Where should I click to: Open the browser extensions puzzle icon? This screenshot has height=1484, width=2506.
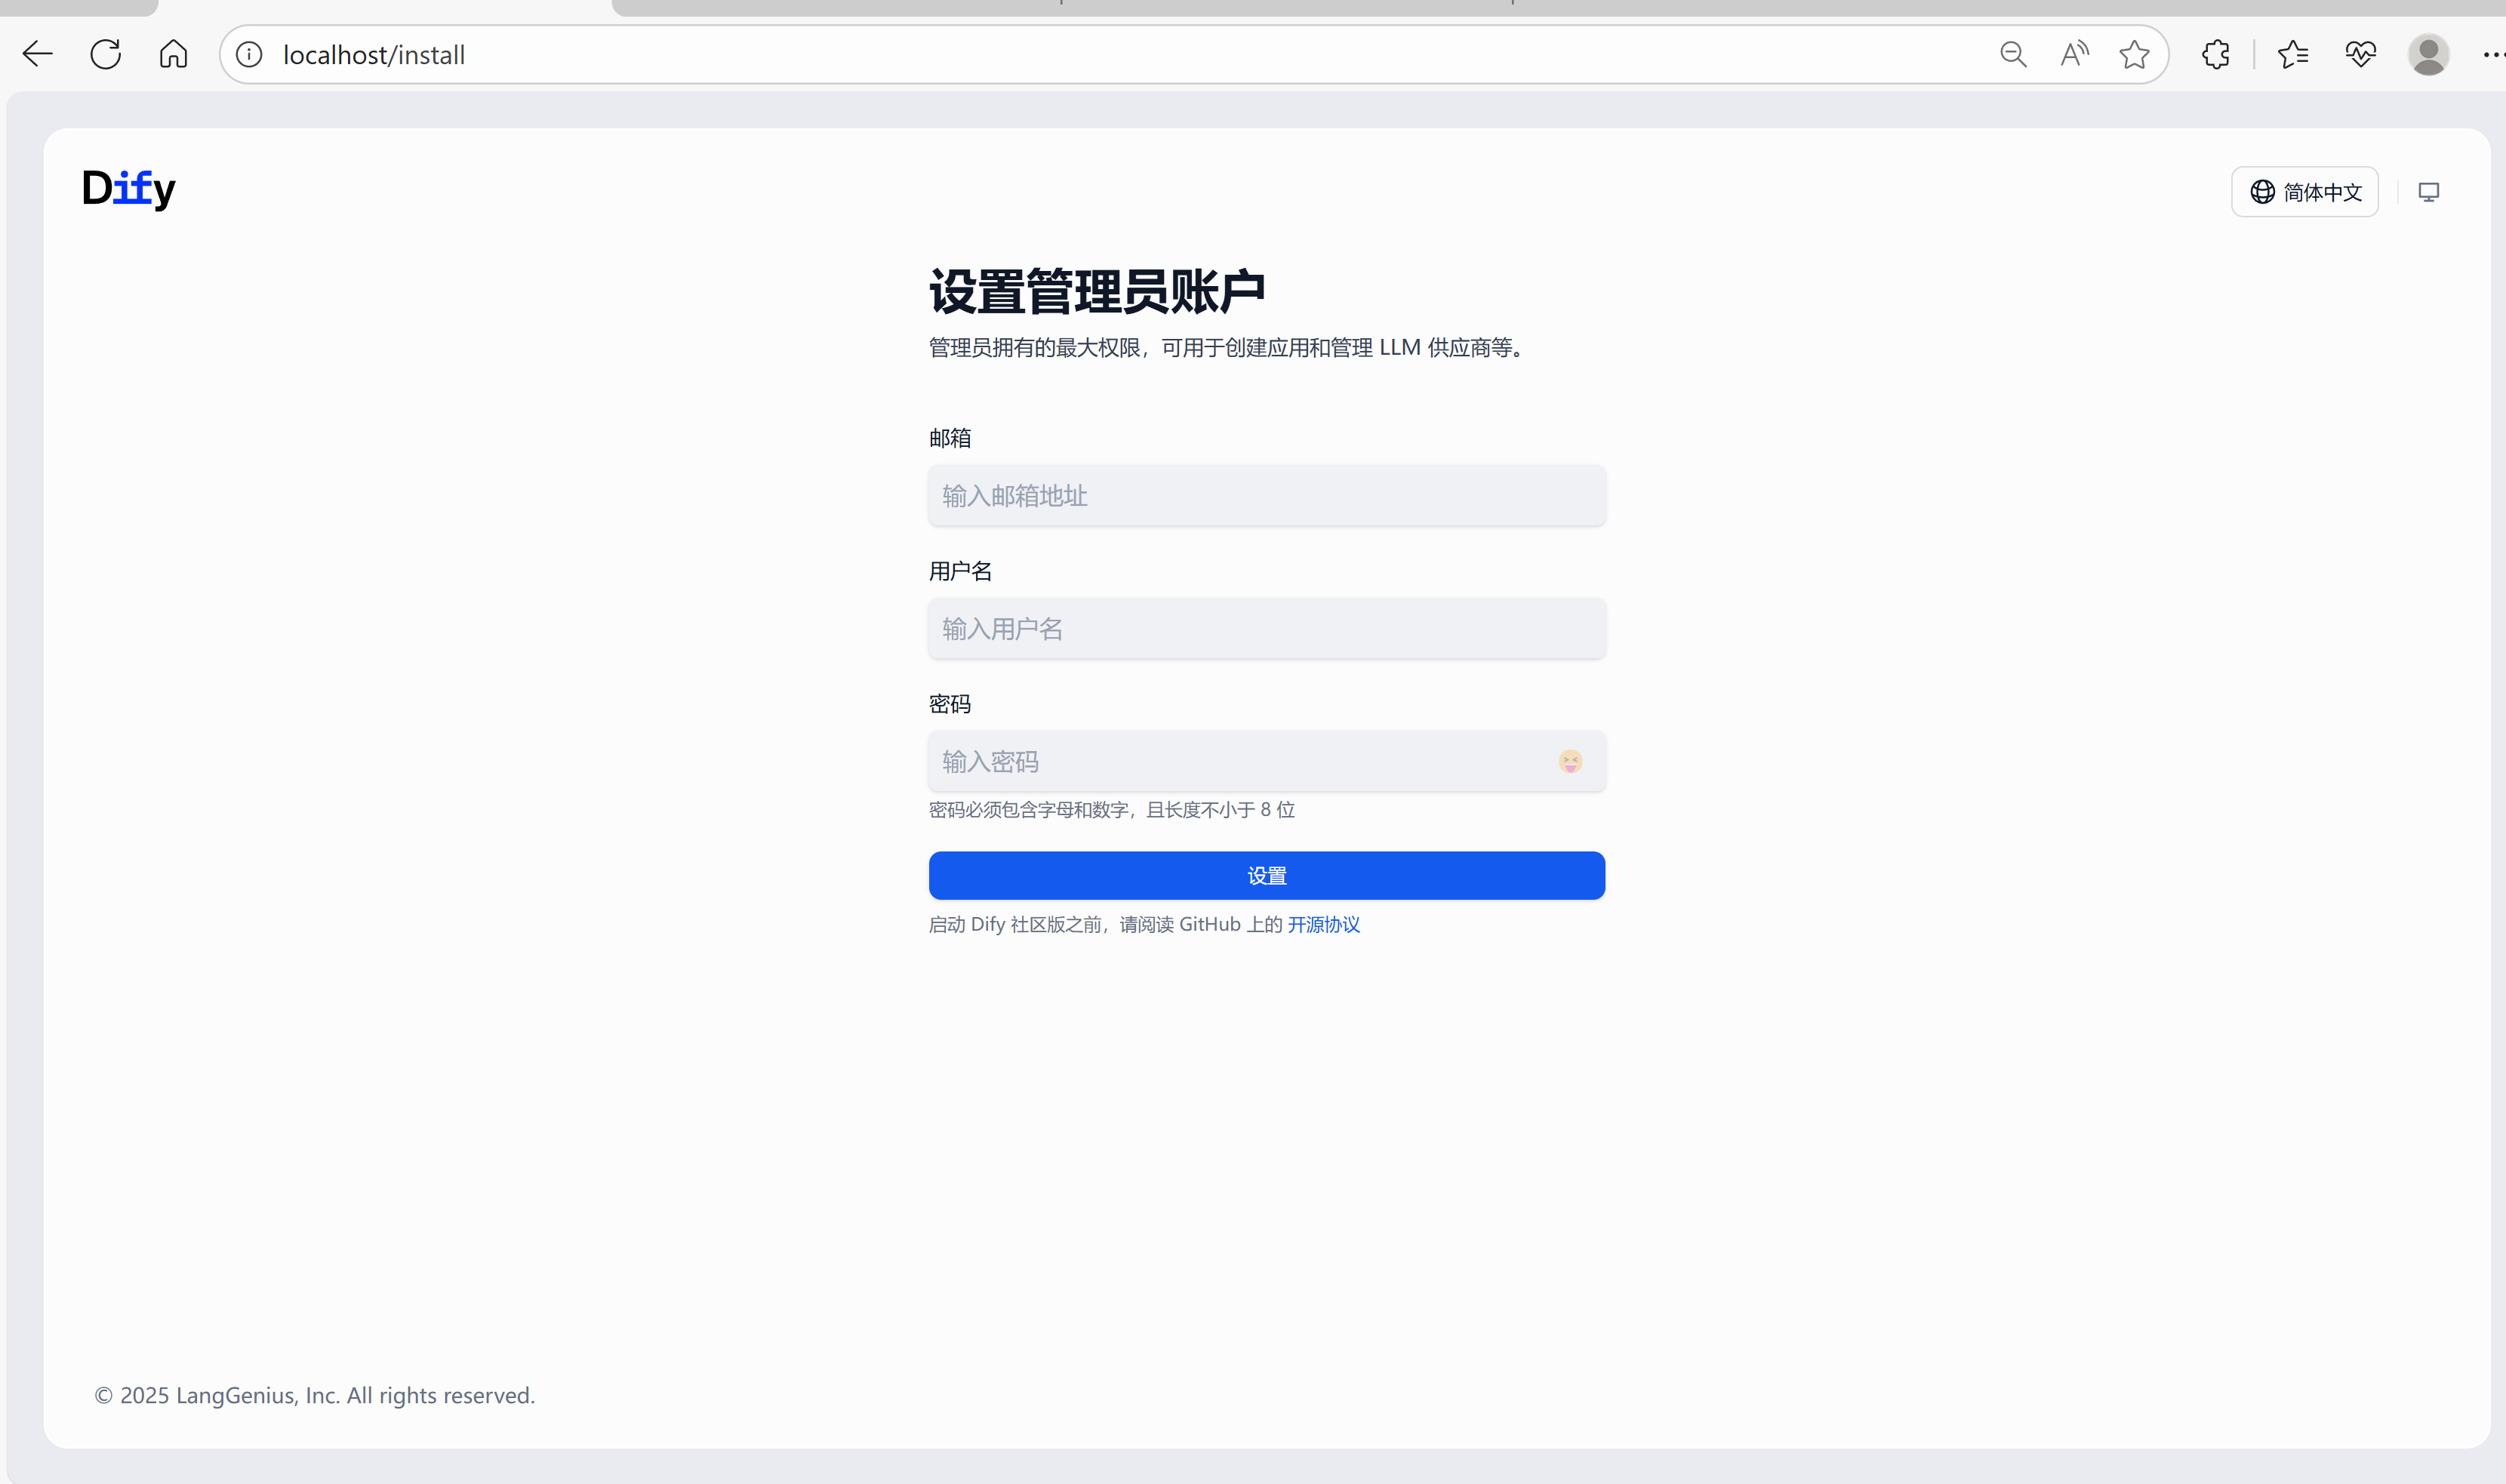pos(2216,54)
